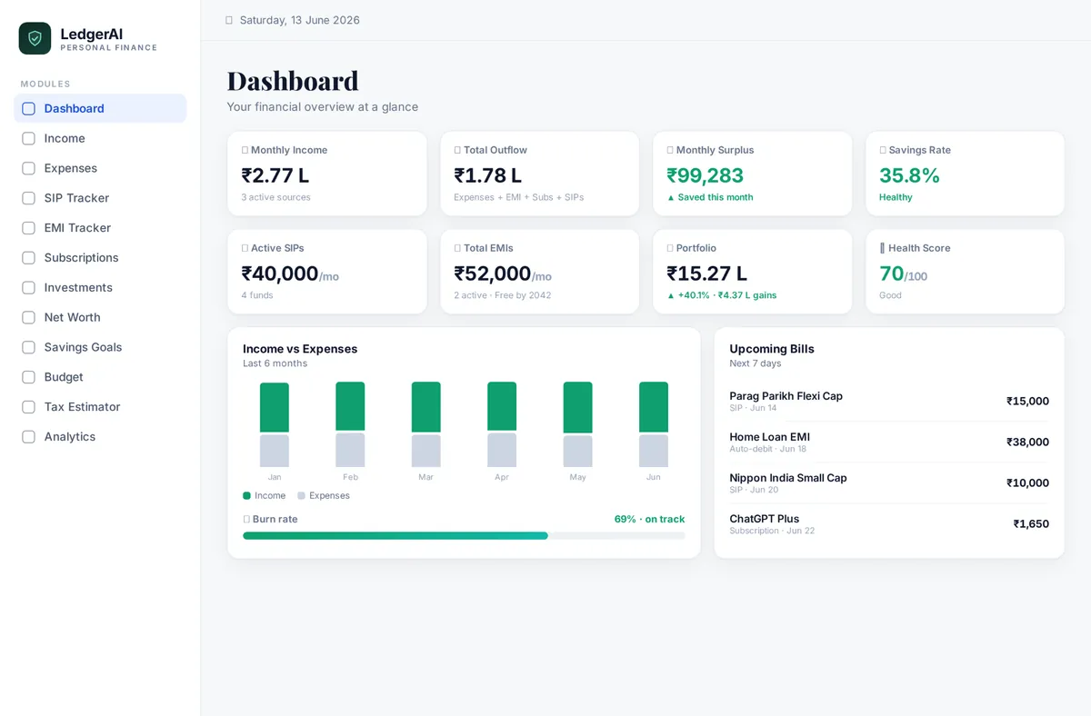Click the Apr bar in the chart

[x=502, y=424]
